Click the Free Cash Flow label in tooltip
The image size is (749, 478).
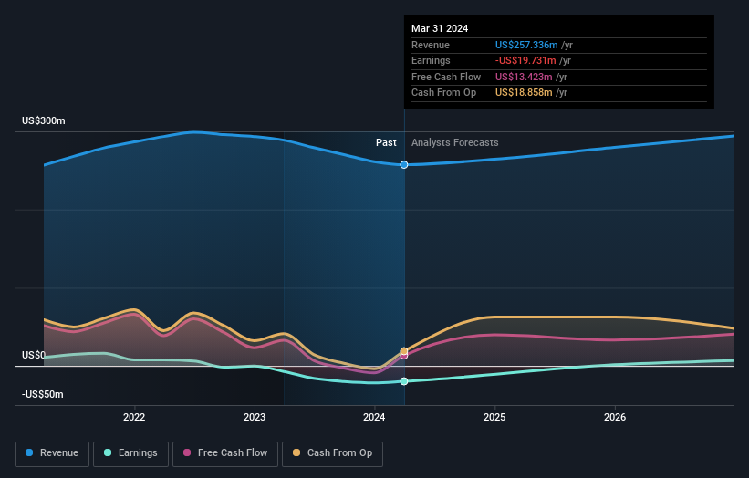click(x=446, y=77)
